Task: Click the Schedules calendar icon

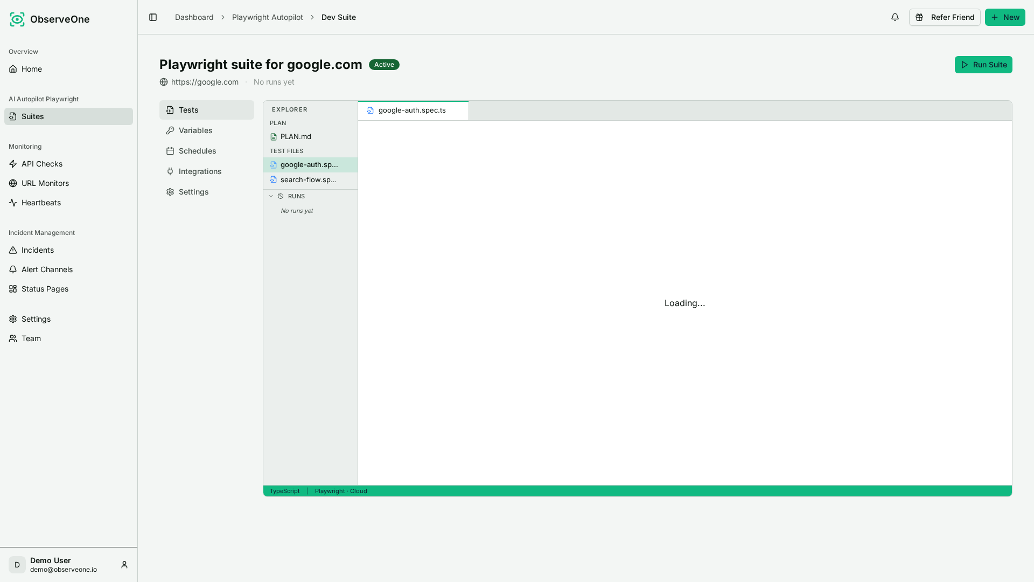Action: click(170, 151)
